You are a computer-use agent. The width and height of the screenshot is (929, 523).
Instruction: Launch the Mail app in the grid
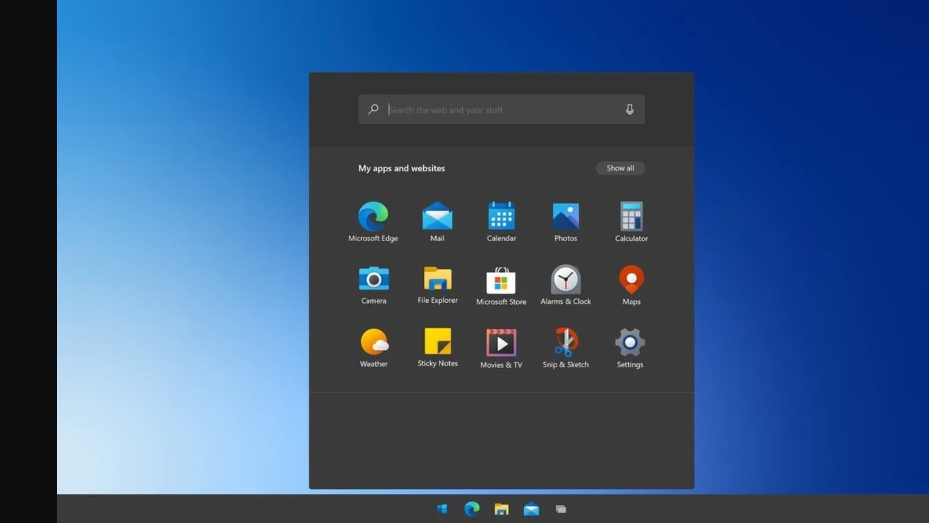(437, 221)
